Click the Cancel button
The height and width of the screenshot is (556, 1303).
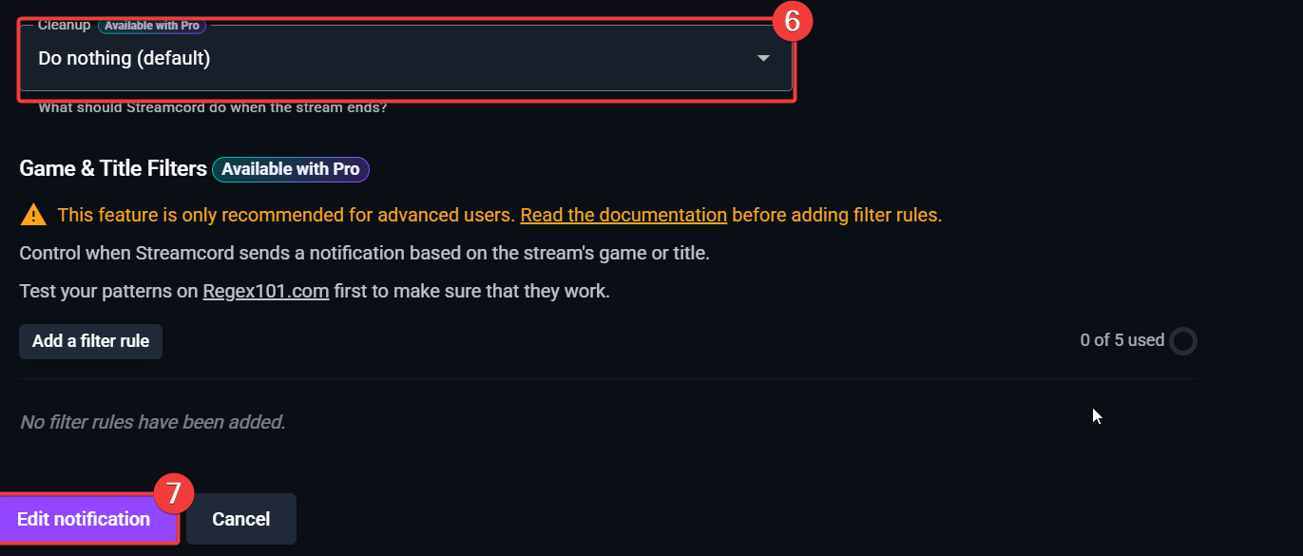(240, 519)
